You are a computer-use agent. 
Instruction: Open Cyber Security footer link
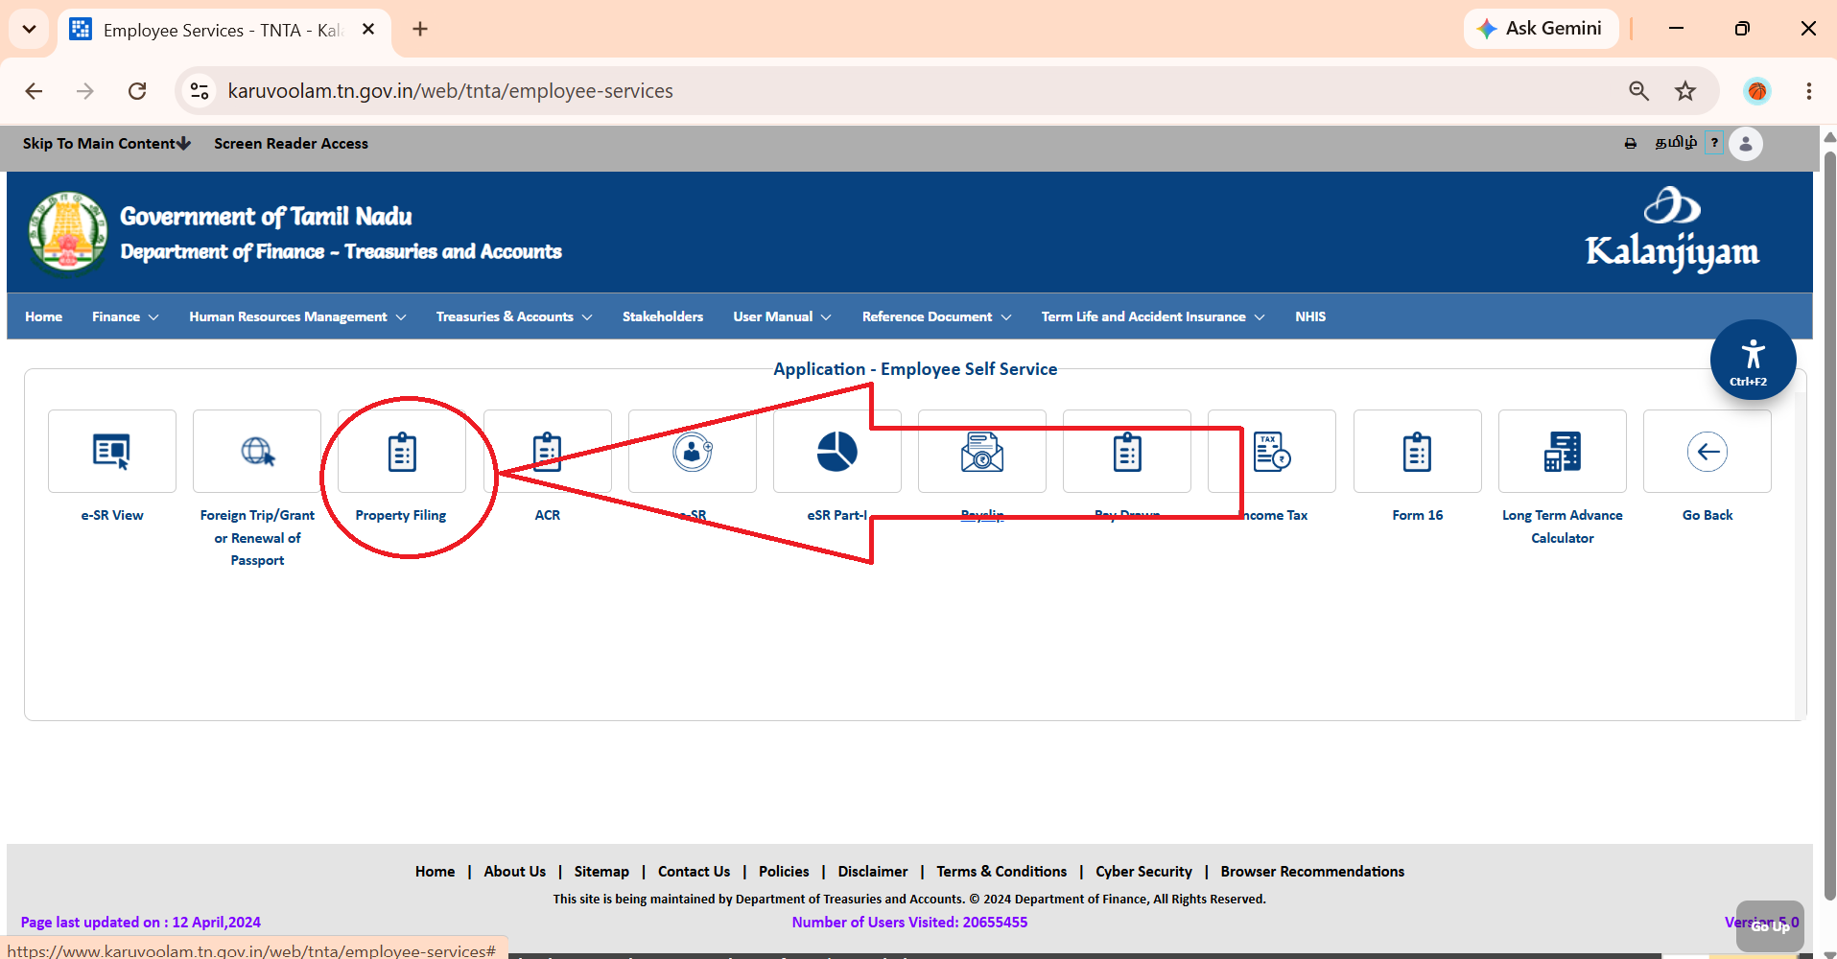tap(1143, 871)
